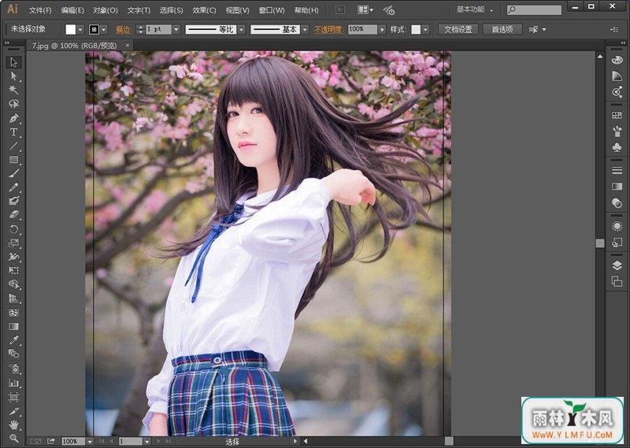Expand the 基本功能 workspace switcher
The width and height of the screenshot is (630, 448).
pyautogui.click(x=475, y=9)
